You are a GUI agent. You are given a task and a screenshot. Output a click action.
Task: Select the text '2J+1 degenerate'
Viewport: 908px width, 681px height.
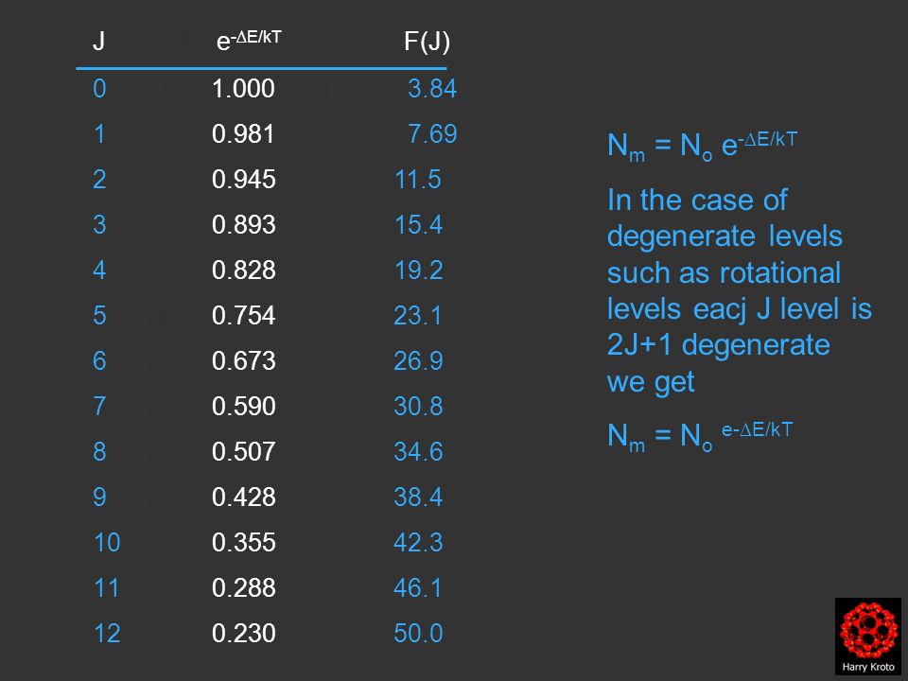point(719,345)
